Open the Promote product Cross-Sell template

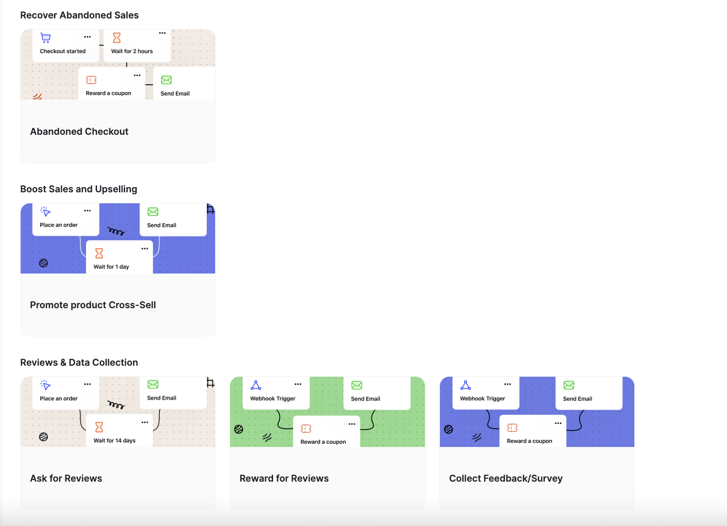click(x=118, y=305)
